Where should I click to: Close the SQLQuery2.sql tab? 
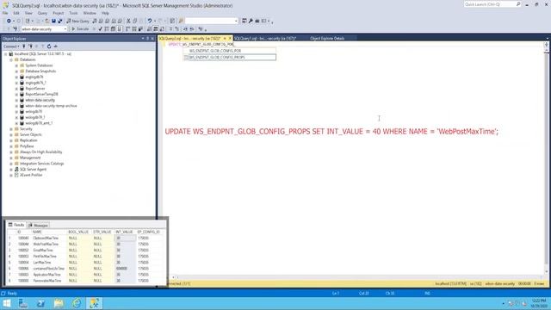pos(230,38)
